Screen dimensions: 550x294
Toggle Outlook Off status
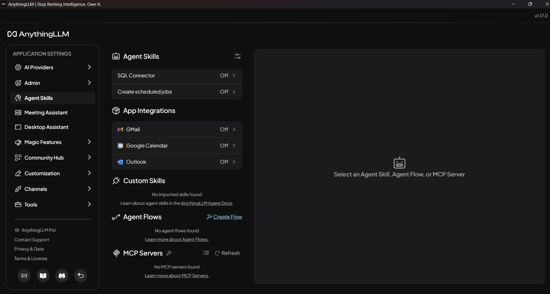coord(224,162)
